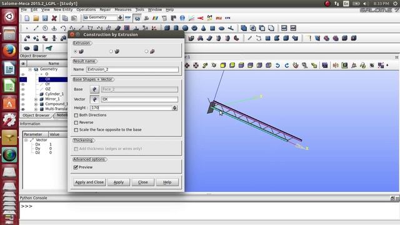Viewport: 400px width, 225px height.
Task: Click the Apply button
Action: click(119, 182)
